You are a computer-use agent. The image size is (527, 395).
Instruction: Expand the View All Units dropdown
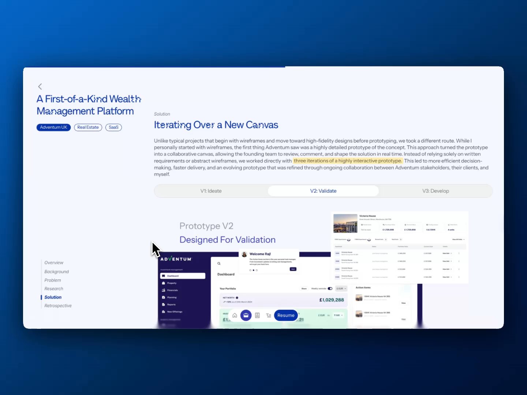(458, 240)
